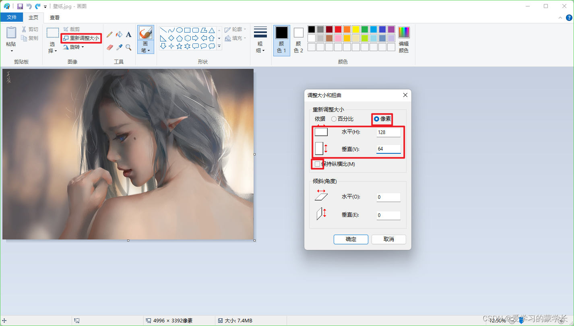Open the Help question mark icon
Viewport: 574px width, 326px height.
pos(569,18)
